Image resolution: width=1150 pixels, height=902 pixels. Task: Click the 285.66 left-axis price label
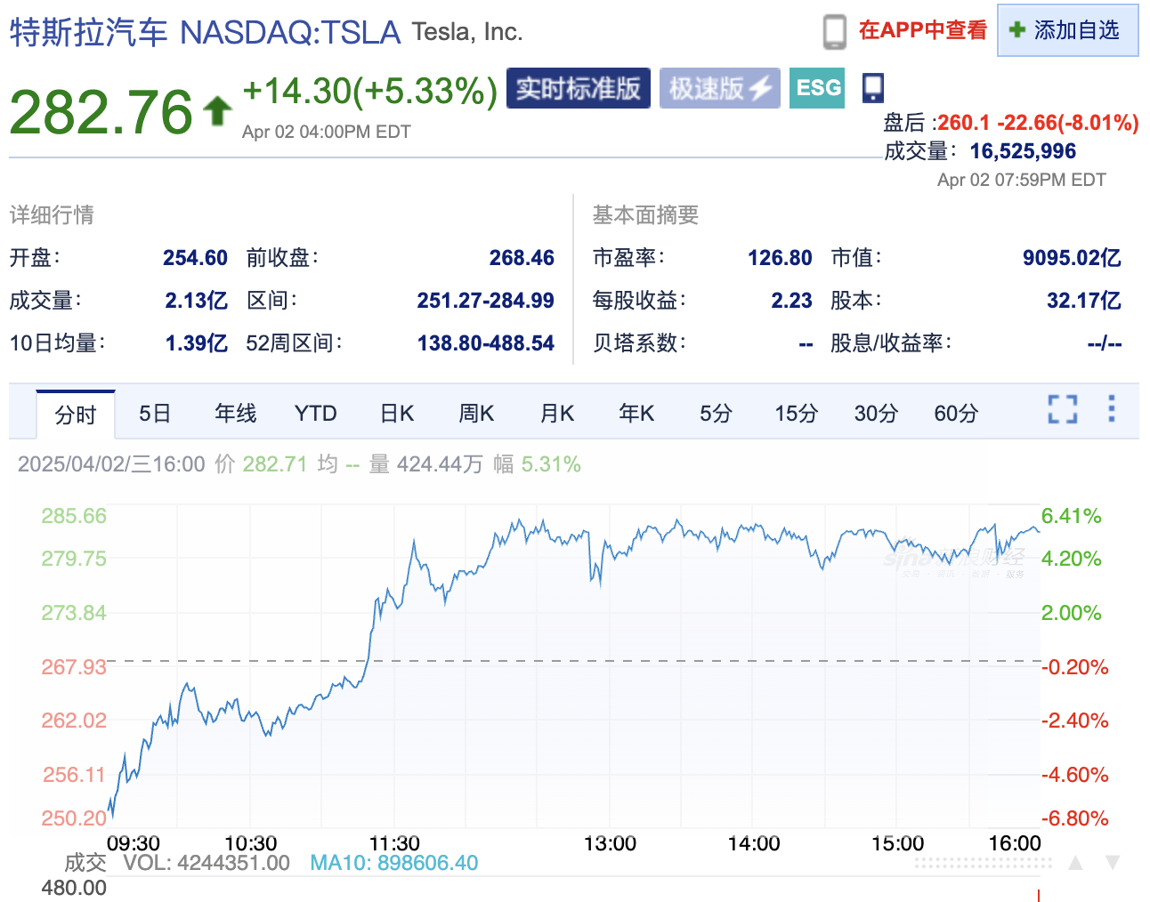[74, 516]
